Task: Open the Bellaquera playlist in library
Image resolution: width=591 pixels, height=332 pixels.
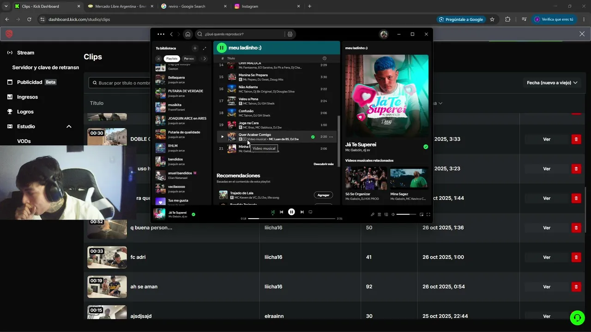Action: [183, 80]
